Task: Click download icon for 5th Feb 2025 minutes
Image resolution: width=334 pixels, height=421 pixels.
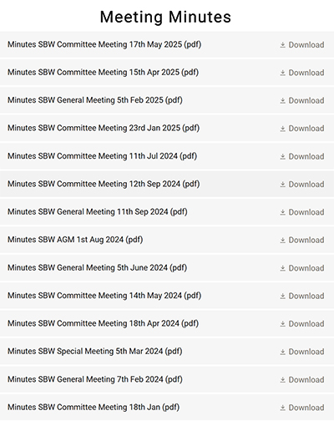Action: point(282,100)
